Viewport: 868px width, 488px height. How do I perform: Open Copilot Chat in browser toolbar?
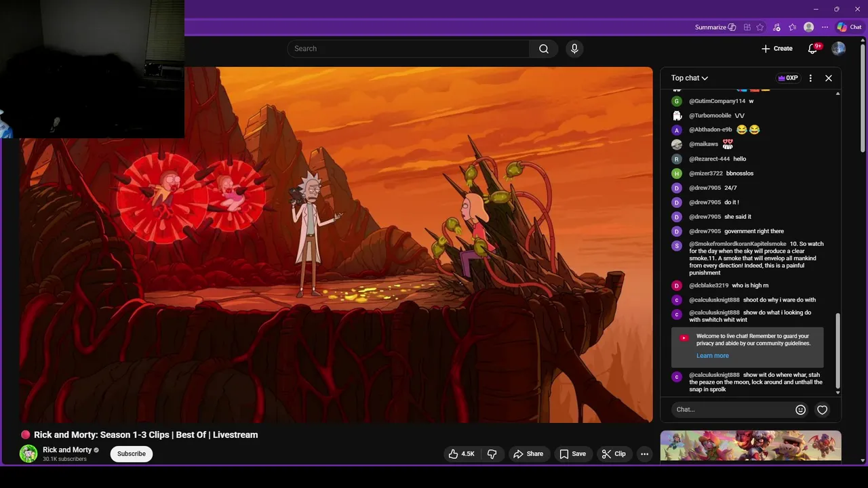click(849, 27)
